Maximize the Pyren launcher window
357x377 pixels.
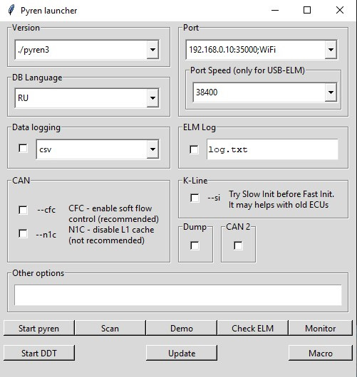click(307, 11)
